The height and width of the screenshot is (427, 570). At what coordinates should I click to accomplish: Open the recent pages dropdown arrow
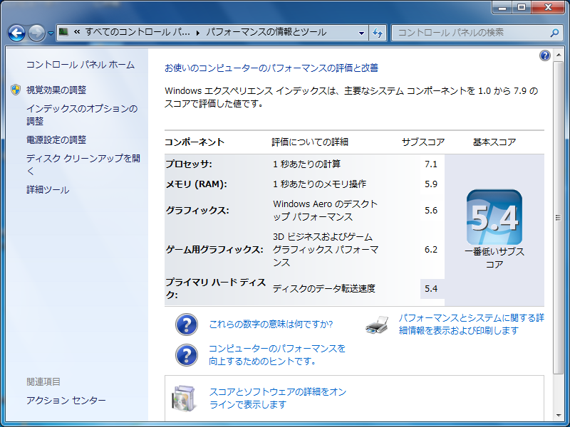(51, 33)
